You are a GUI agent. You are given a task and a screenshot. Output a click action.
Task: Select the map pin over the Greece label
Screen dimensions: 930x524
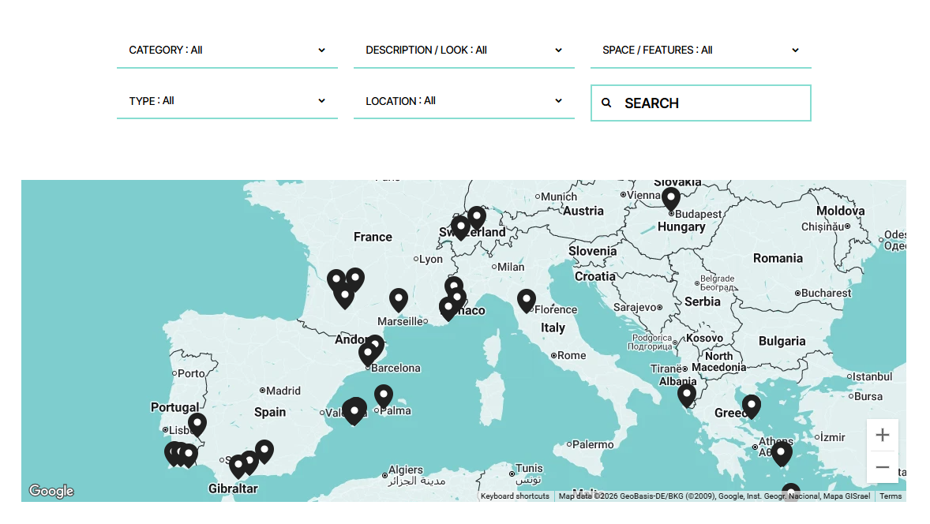pyautogui.click(x=752, y=407)
